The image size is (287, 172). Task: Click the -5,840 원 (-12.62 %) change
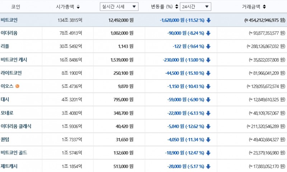point(186,126)
